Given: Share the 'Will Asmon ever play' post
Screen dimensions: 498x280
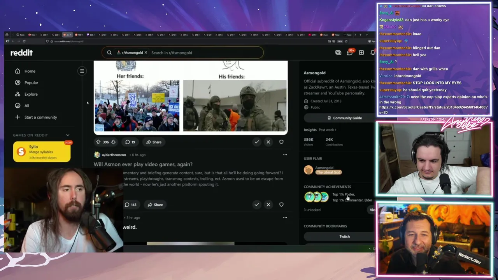Looking at the screenshot, I should click(x=155, y=205).
